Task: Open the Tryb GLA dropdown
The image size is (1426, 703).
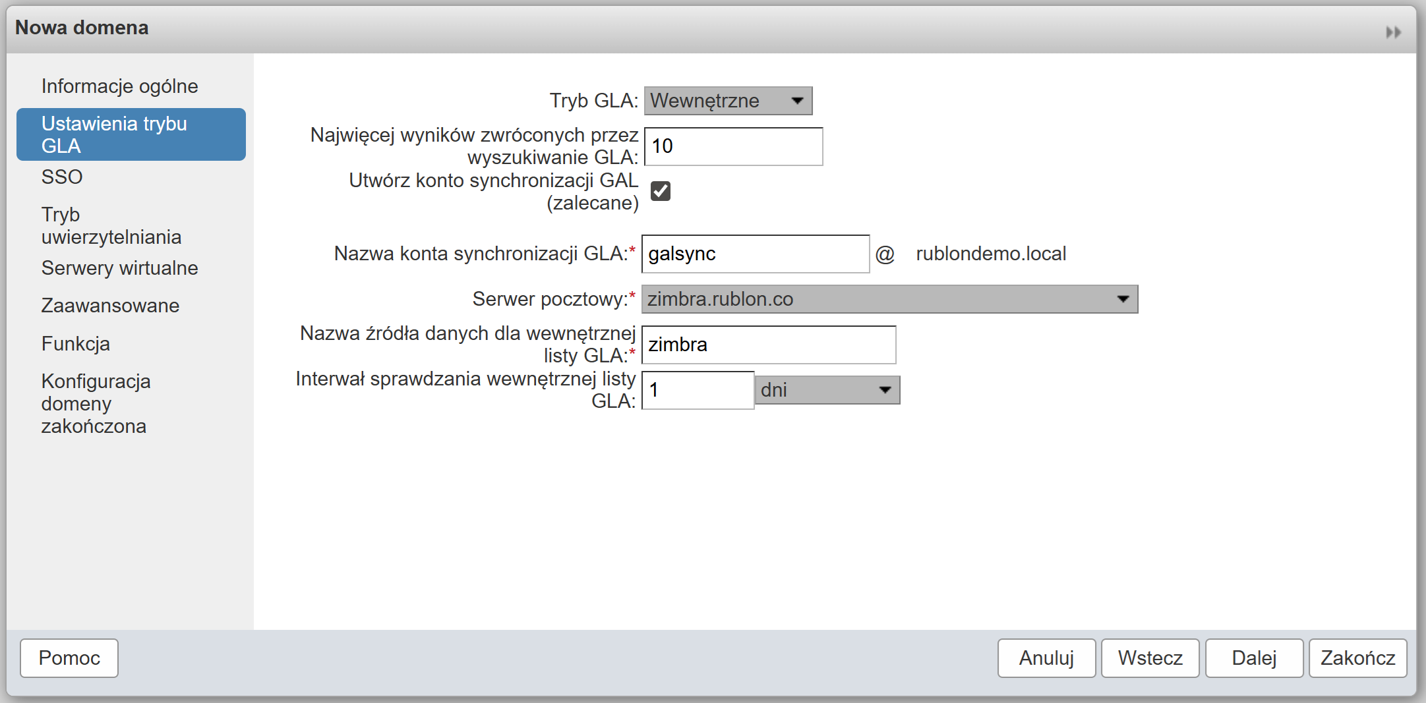Action: (x=728, y=101)
